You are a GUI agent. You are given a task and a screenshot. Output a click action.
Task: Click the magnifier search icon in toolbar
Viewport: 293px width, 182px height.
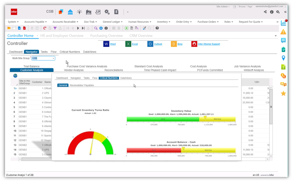tap(96, 28)
